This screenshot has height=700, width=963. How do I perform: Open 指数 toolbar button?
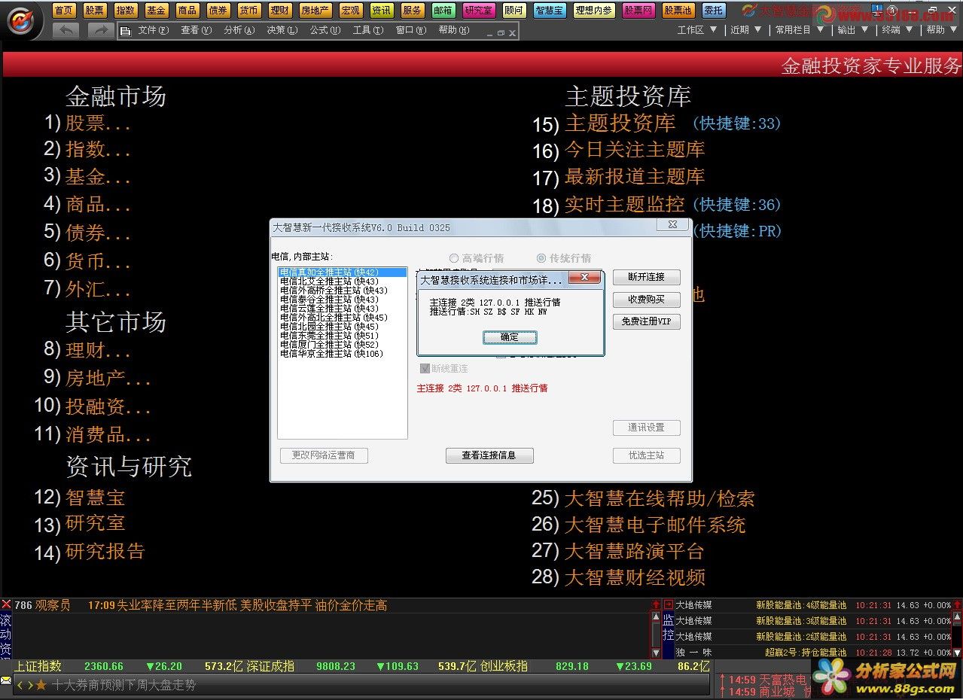coord(125,10)
